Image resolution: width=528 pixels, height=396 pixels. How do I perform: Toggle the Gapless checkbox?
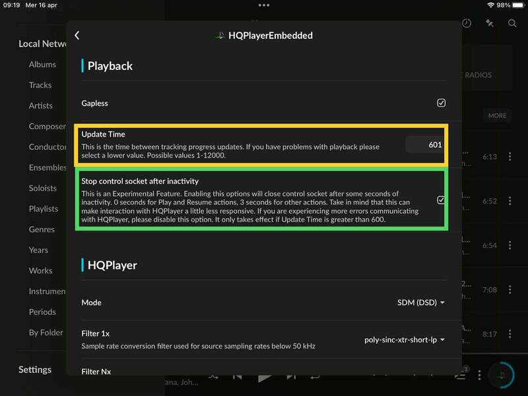pyautogui.click(x=441, y=103)
